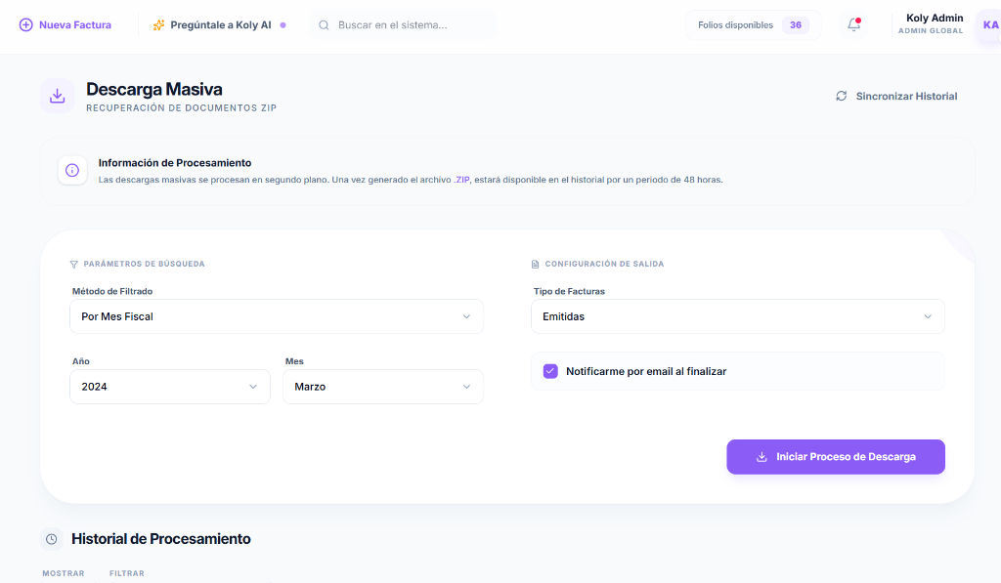
Task: Open the Tipo de Facturas dropdown
Action: [737, 316]
